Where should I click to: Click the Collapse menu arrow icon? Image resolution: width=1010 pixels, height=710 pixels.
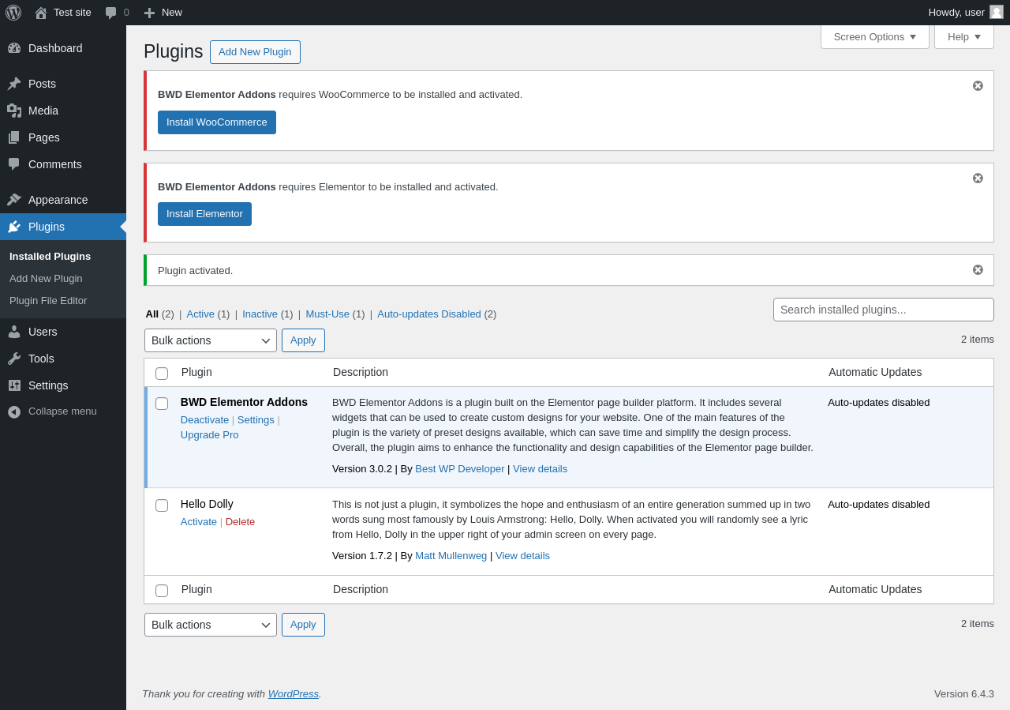tap(14, 411)
